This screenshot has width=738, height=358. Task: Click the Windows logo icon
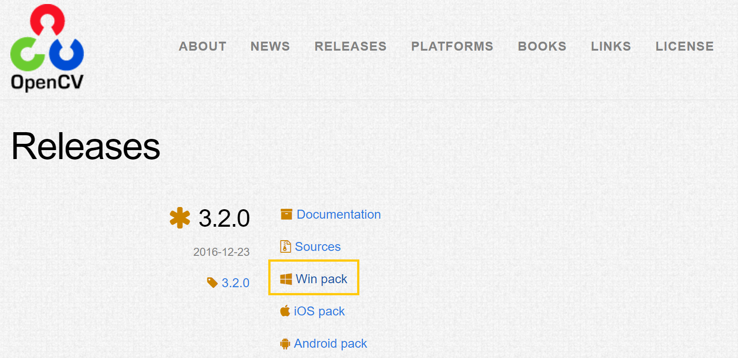(x=286, y=279)
